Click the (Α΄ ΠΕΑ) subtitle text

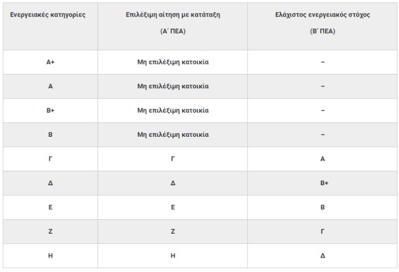[x=173, y=31]
